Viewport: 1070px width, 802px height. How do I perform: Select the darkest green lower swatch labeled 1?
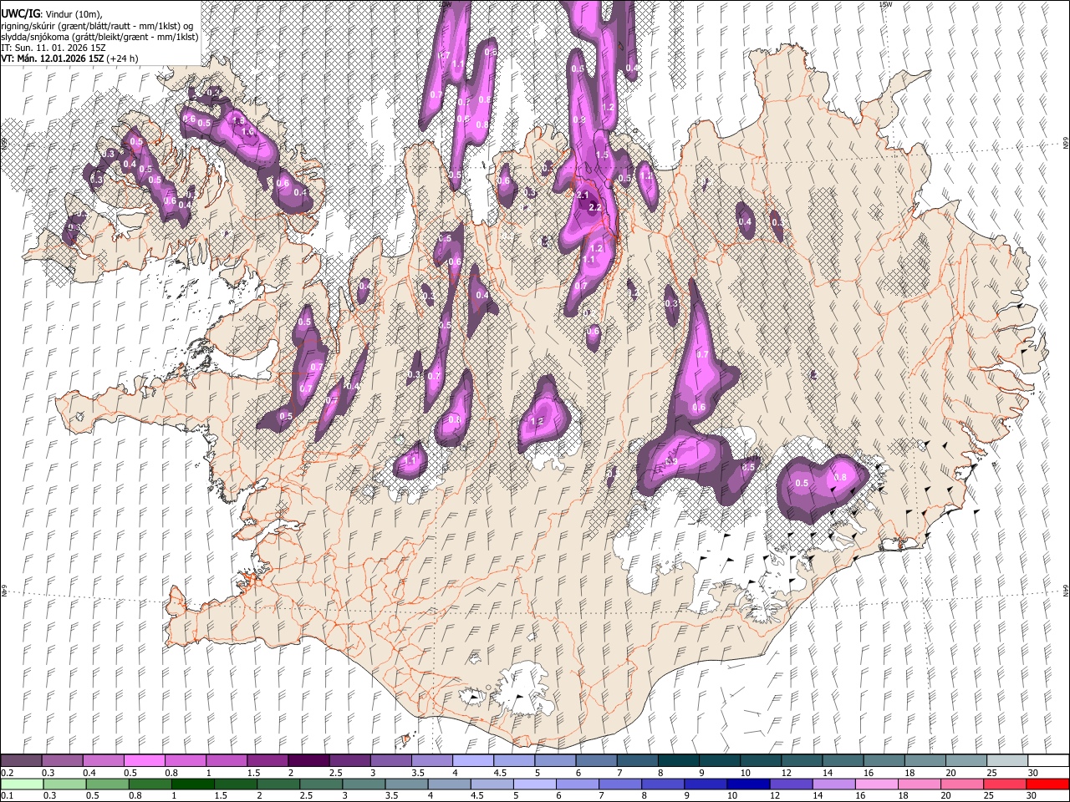(x=193, y=784)
